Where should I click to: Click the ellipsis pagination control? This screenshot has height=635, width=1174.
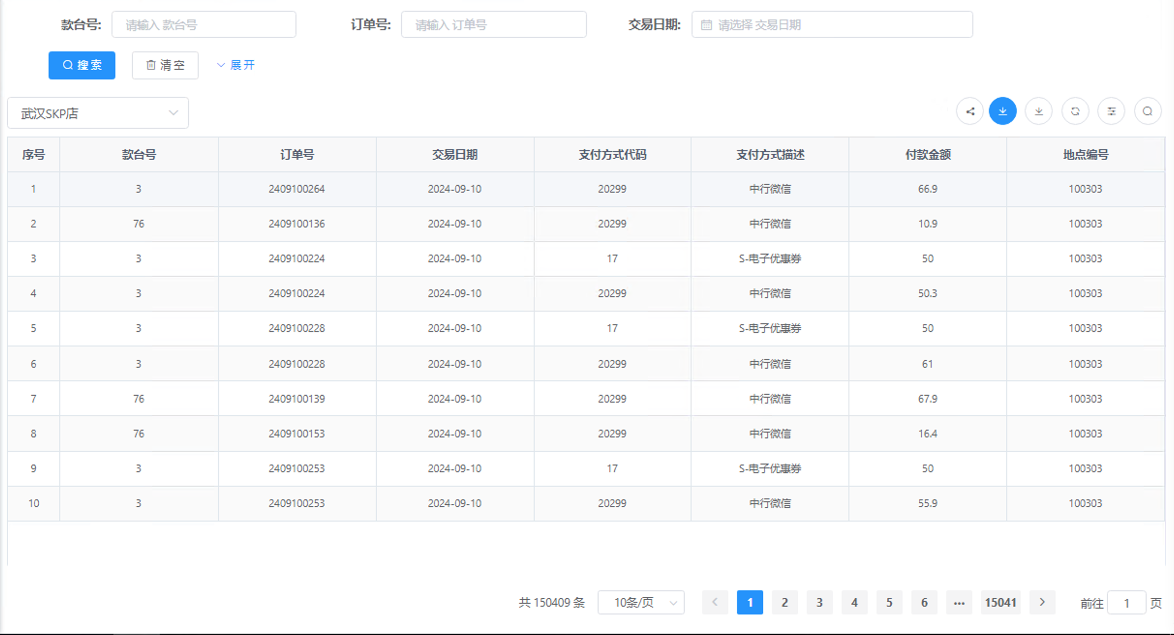[x=959, y=603]
